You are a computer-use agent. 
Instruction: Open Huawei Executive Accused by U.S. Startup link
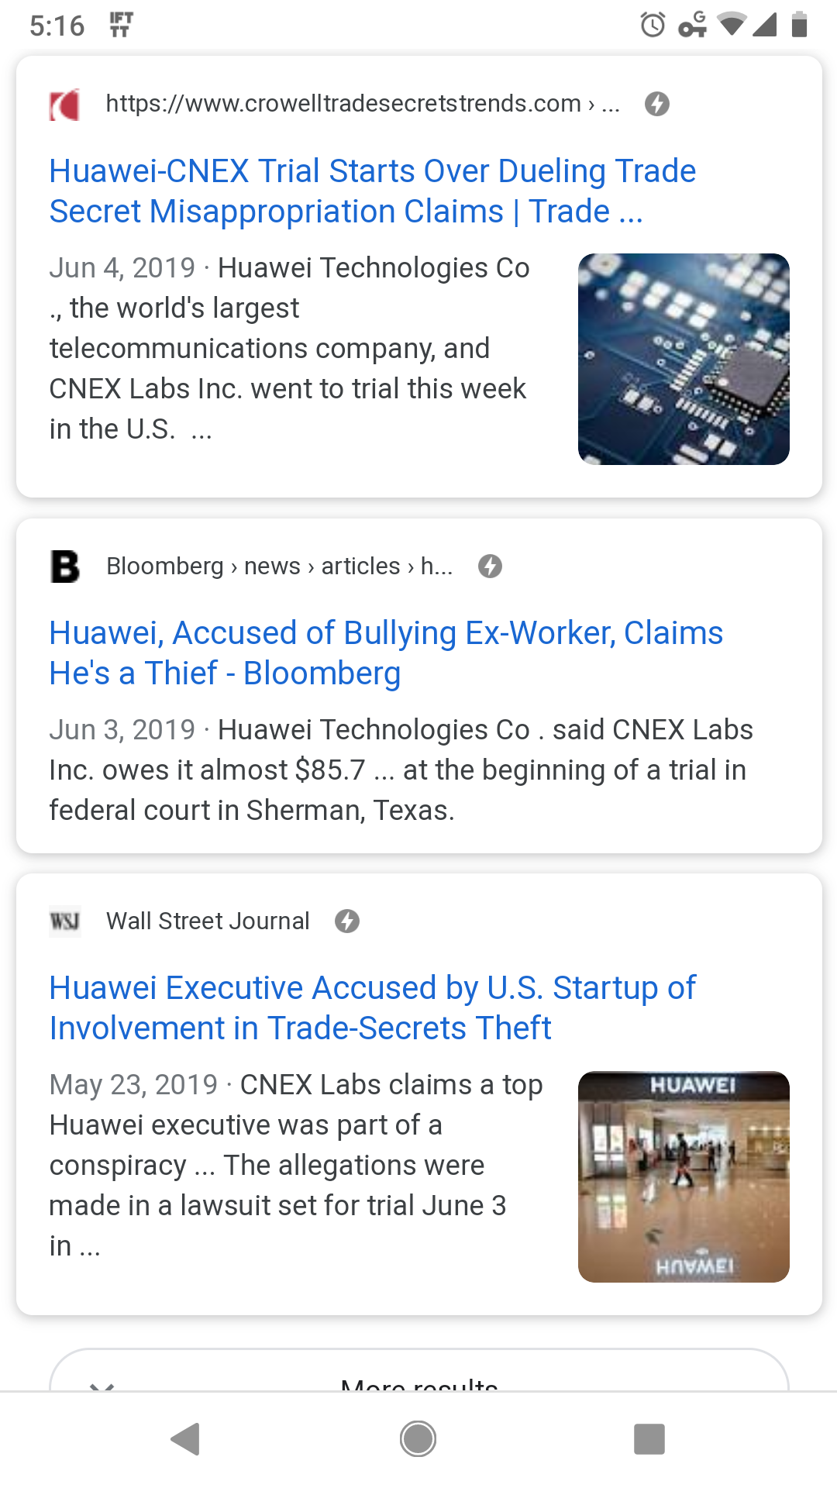[373, 1007]
